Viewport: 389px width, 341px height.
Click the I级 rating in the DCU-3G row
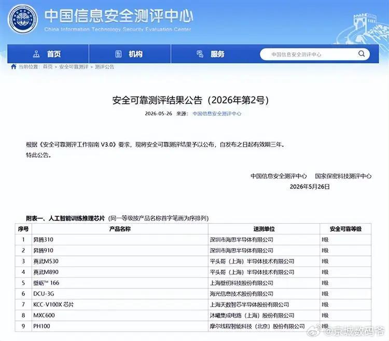point(325,294)
